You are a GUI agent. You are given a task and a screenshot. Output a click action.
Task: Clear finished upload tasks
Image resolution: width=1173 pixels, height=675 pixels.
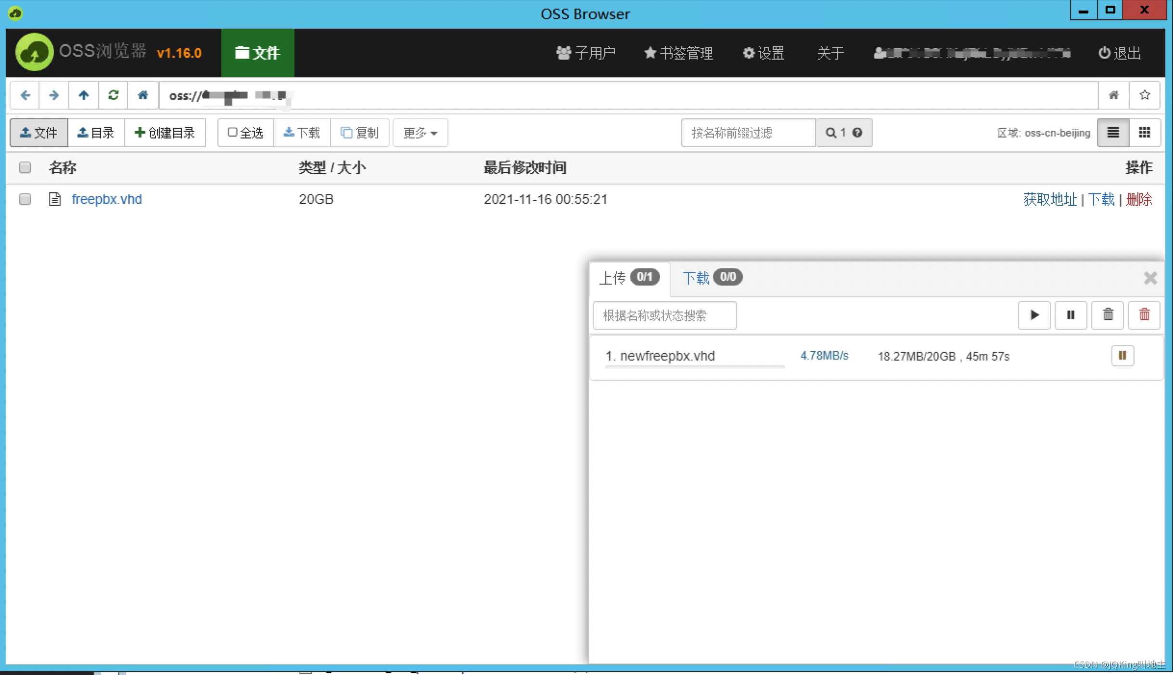point(1108,315)
